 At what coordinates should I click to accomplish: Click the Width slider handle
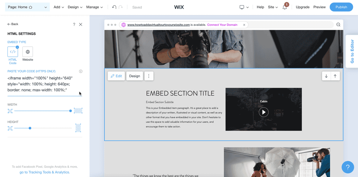(x=70, y=111)
